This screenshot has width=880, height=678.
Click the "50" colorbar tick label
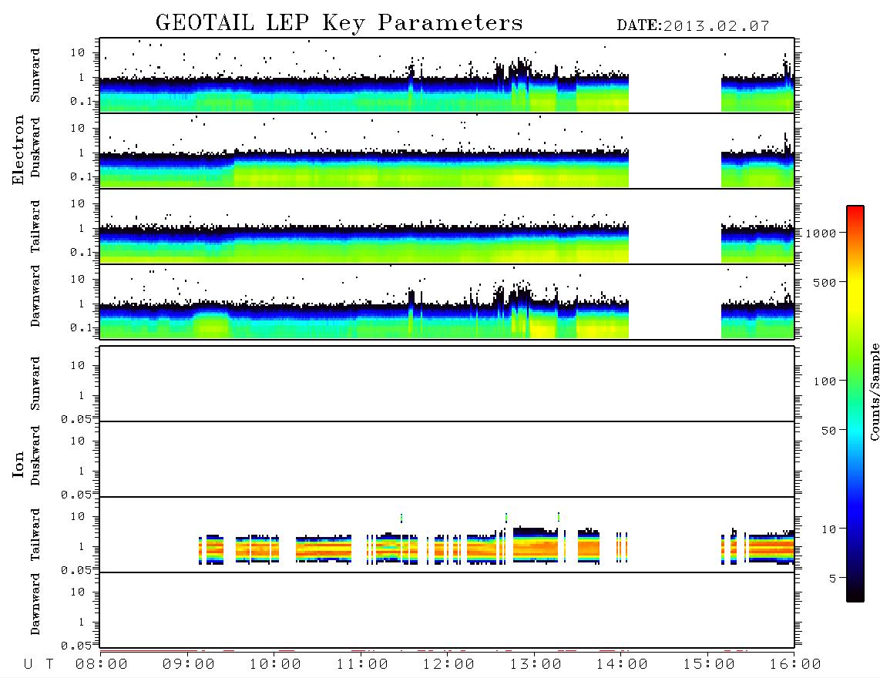(x=828, y=431)
